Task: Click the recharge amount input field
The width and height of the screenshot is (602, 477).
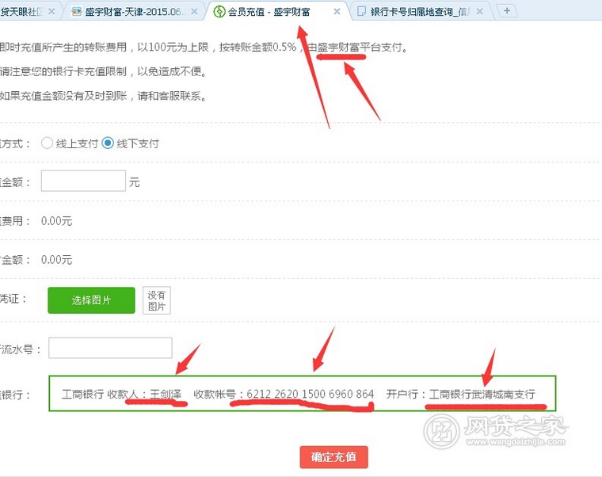Action: tap(83, 181)
